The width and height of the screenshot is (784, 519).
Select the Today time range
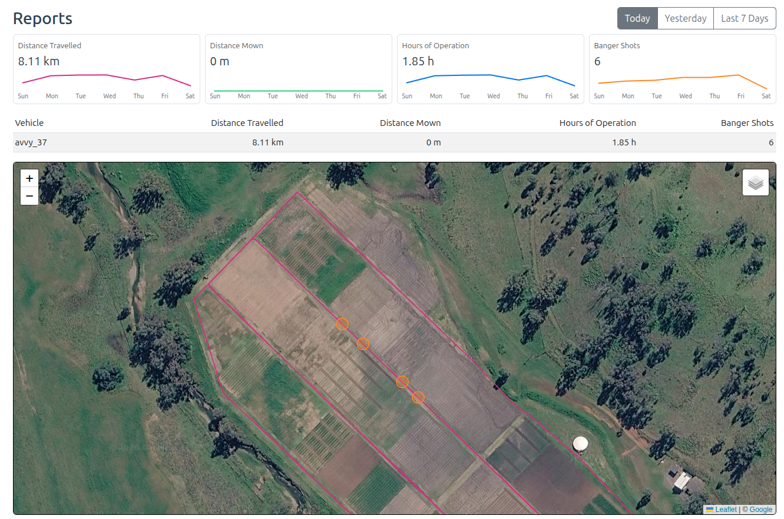637,18
